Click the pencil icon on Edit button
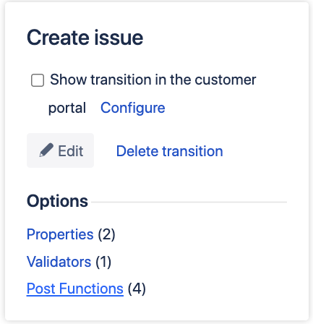The image size is (313, 324). tap(46, 150)
